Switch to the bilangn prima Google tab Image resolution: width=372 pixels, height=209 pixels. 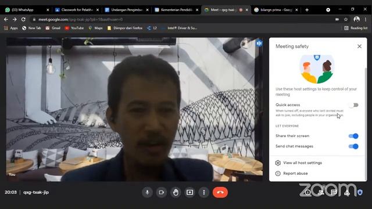click(276, 10)
